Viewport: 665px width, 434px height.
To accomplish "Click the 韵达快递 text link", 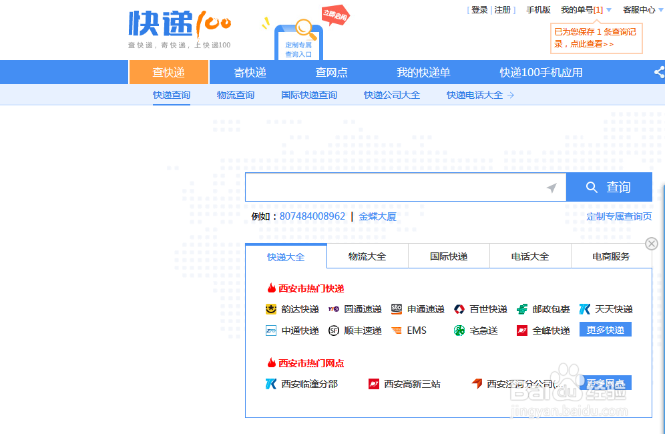I will [x=300, y=309].
